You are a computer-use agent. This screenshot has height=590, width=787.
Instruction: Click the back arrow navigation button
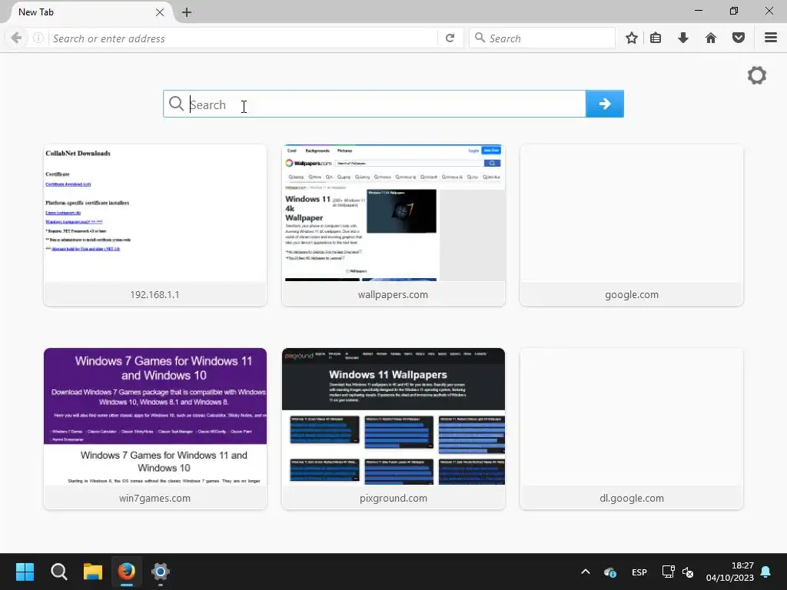[x=17, y=38]
